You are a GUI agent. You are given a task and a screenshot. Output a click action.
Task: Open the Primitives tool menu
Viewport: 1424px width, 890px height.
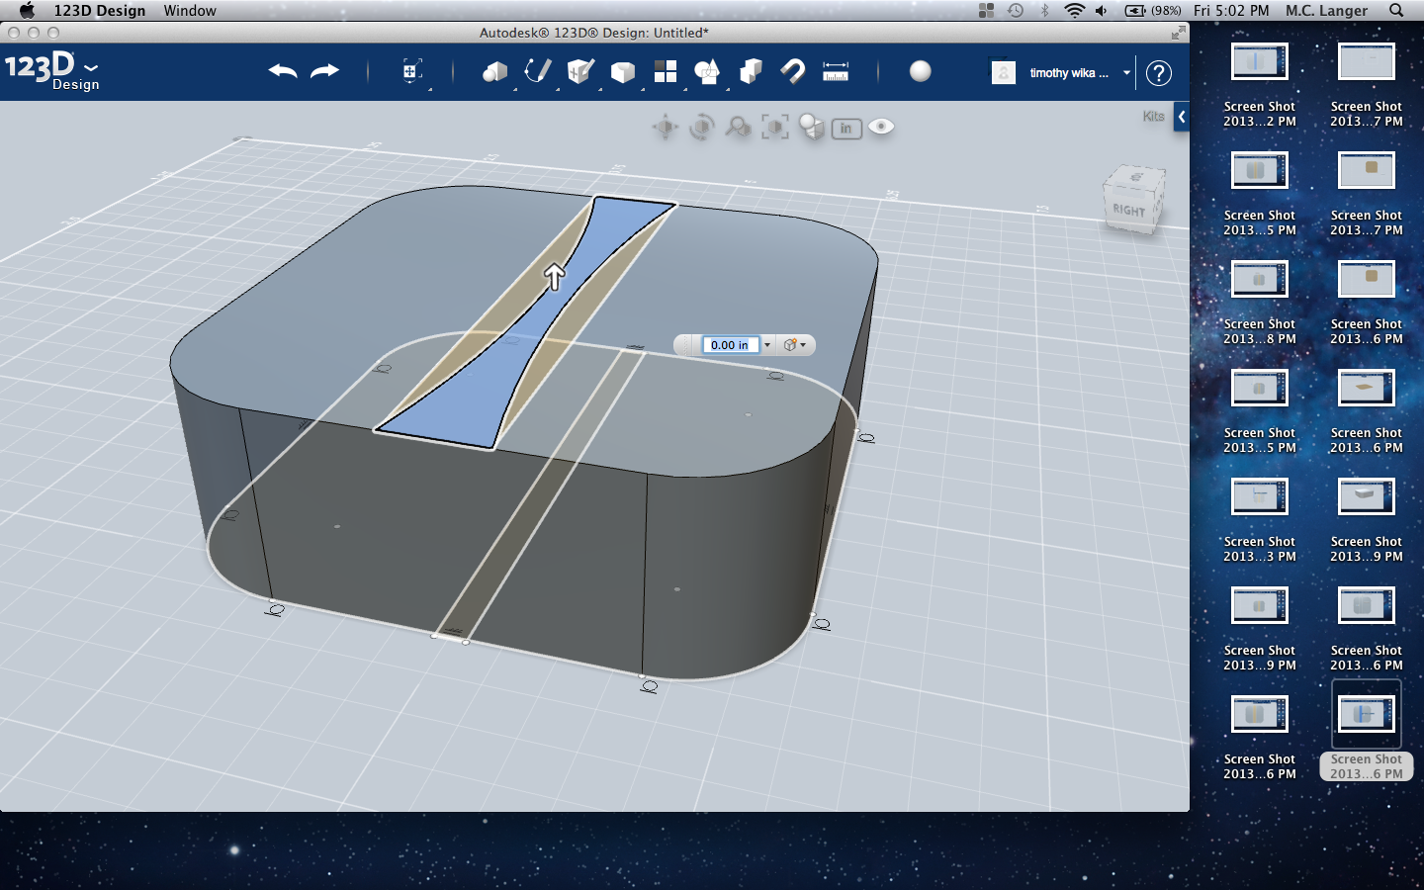(x=494, y=71)
